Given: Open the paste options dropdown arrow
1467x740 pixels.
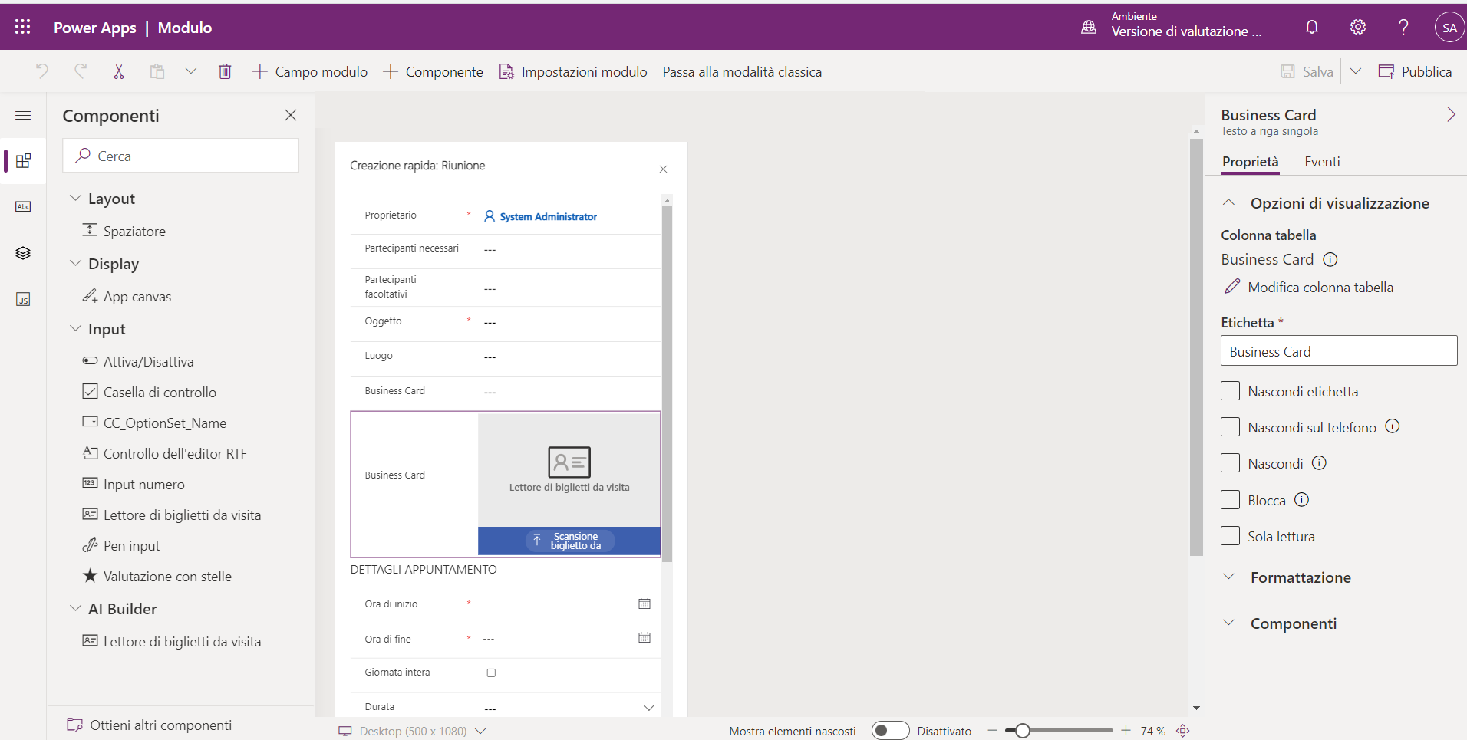Looking at the screenshot, I should (x=191, y=71).
